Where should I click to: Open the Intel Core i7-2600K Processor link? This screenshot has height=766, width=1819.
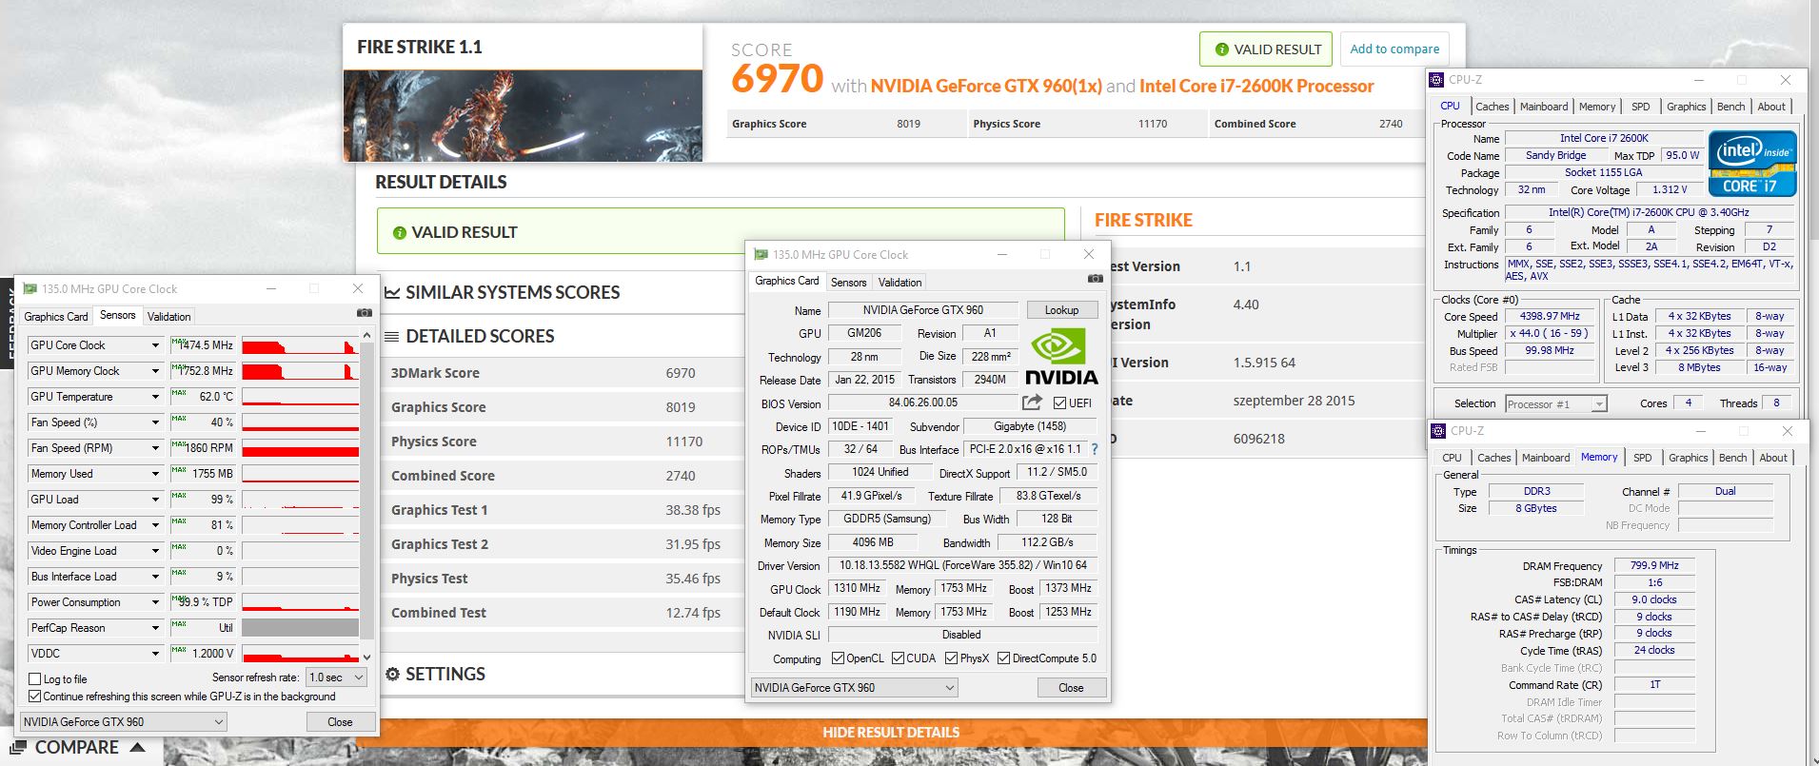tap(1256, 86)
